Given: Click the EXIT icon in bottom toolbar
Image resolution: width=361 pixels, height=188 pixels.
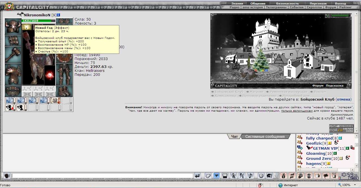Looking at the screenshot, I should click(x=334, y=176).
